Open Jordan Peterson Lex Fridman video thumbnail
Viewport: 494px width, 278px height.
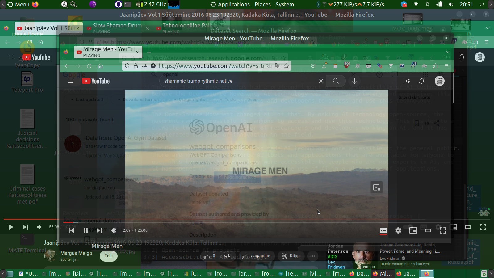[351, 256]
